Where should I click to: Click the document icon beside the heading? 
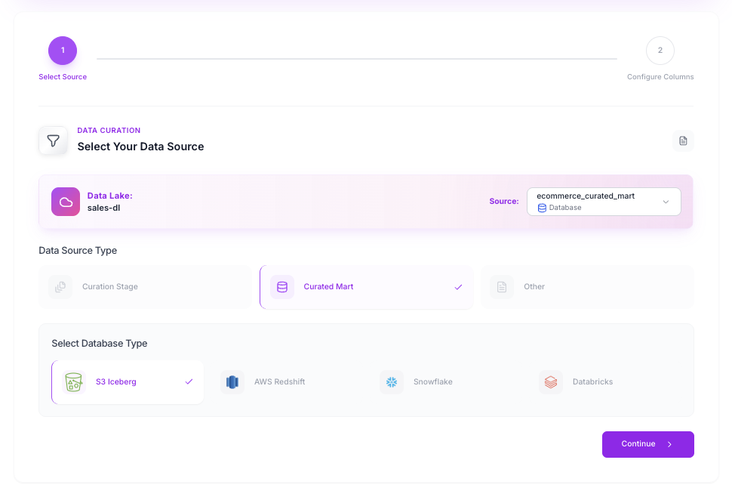coord(683,140)
